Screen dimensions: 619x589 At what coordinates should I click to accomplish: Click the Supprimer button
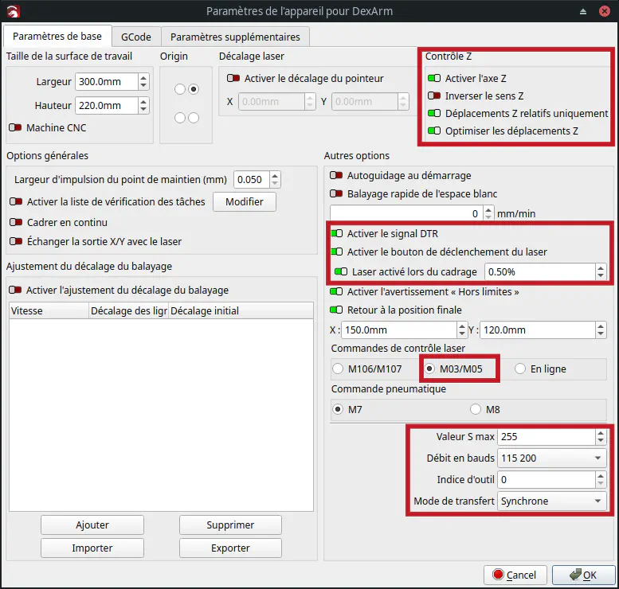[230, 525]
